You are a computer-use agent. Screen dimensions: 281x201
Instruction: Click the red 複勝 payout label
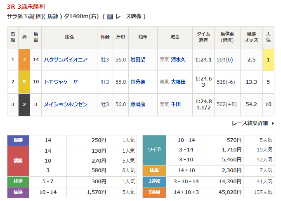tap(18, 161)
